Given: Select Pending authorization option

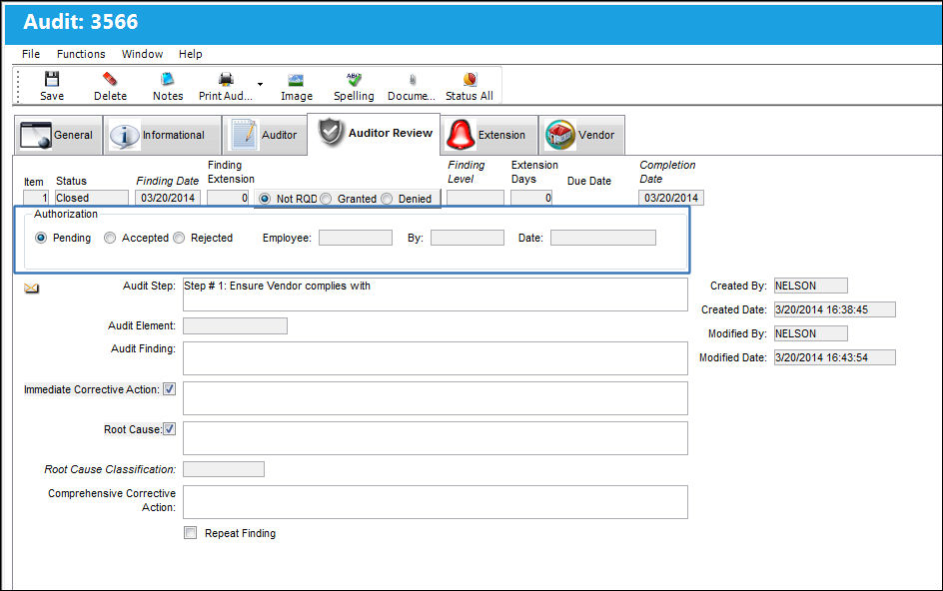Looking at the screenshot, I should (x=41, y=238).
